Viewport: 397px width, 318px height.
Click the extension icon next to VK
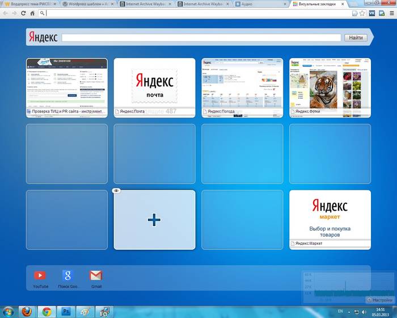[x=382, y=13]
